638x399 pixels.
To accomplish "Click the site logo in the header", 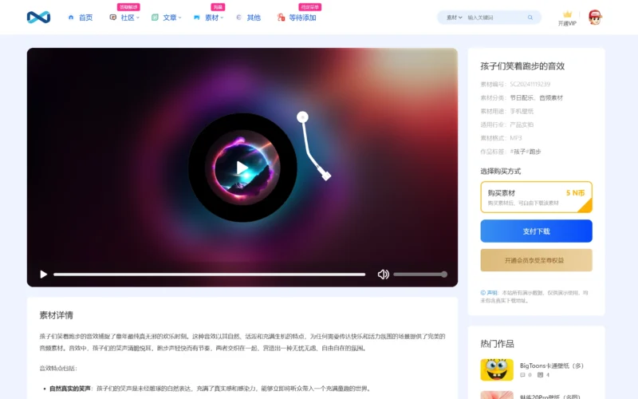I will [x=37, y=17].
